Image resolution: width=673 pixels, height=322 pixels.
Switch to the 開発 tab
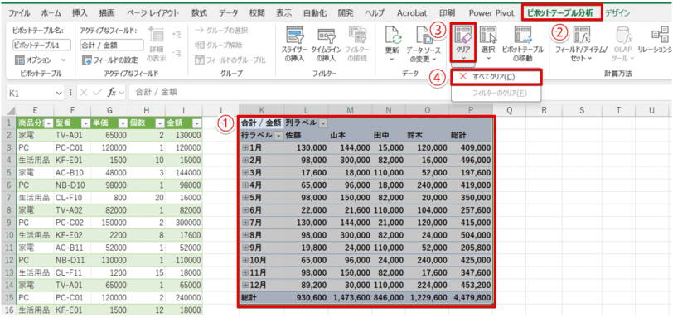pos(346,13)
